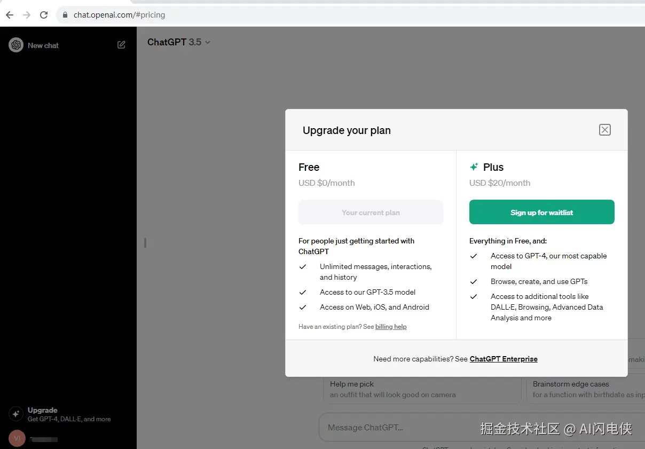Click the browser back arrow
Image resolution: width=645 pixels, height=449 pixels.
coord(10,15)
